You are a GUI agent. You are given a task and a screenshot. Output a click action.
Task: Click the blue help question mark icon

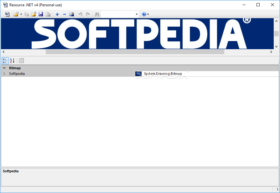(144, 14)
